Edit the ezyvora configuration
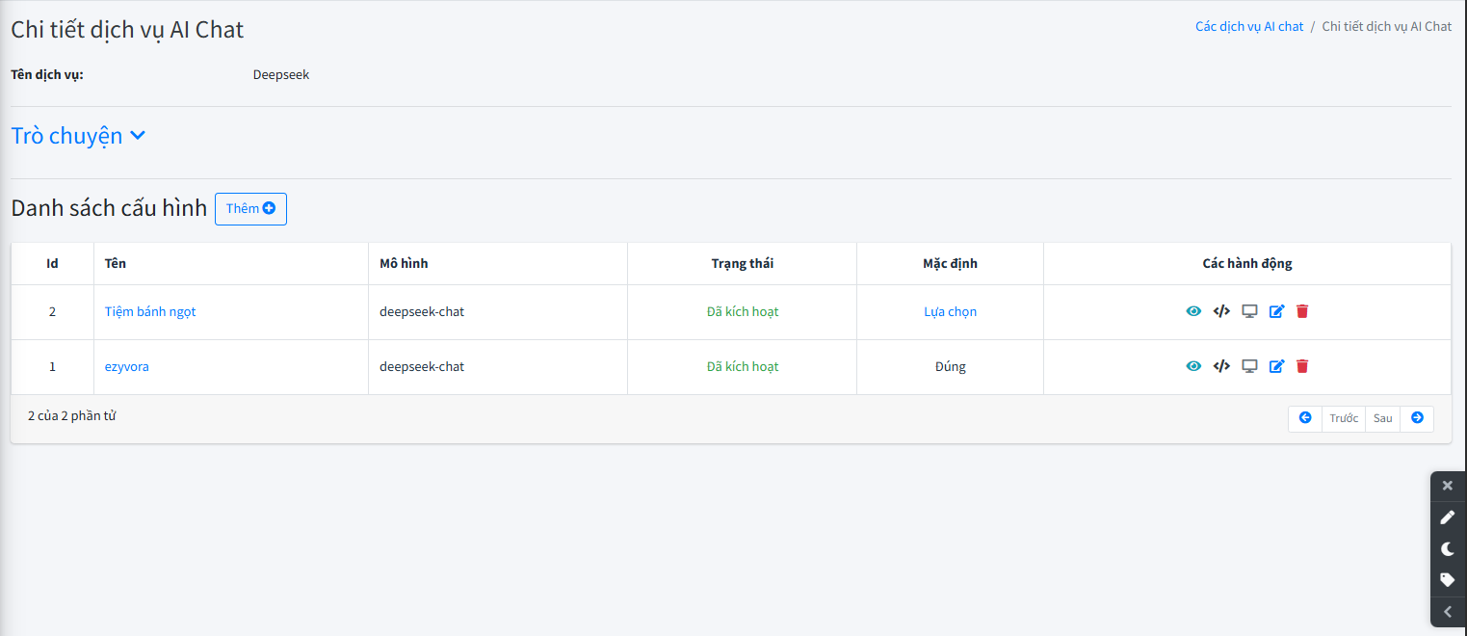This screenshot has height=636, width=1467. tap(1276, 366)
